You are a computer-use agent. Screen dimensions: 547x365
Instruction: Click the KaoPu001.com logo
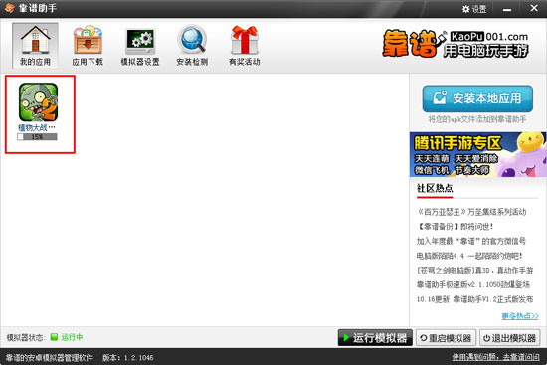click(456, 44)
